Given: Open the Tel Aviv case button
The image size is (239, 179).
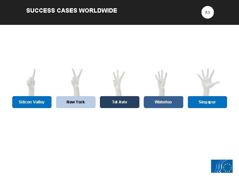Looking at the screenshot, I should [x=119, y=102].
